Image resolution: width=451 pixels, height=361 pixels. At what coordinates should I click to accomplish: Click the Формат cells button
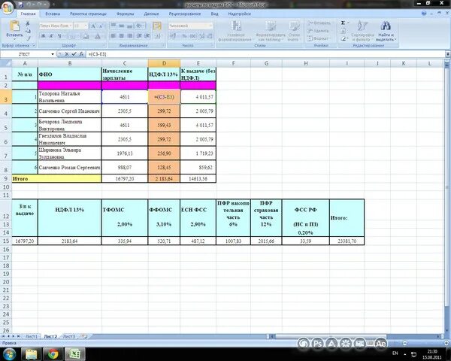pos(318,38)
